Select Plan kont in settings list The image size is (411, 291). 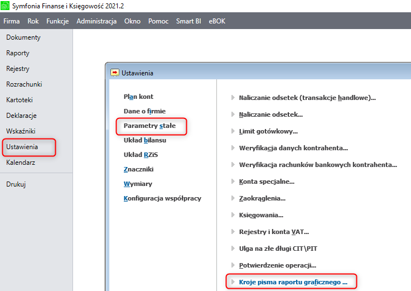click(138, 97)
